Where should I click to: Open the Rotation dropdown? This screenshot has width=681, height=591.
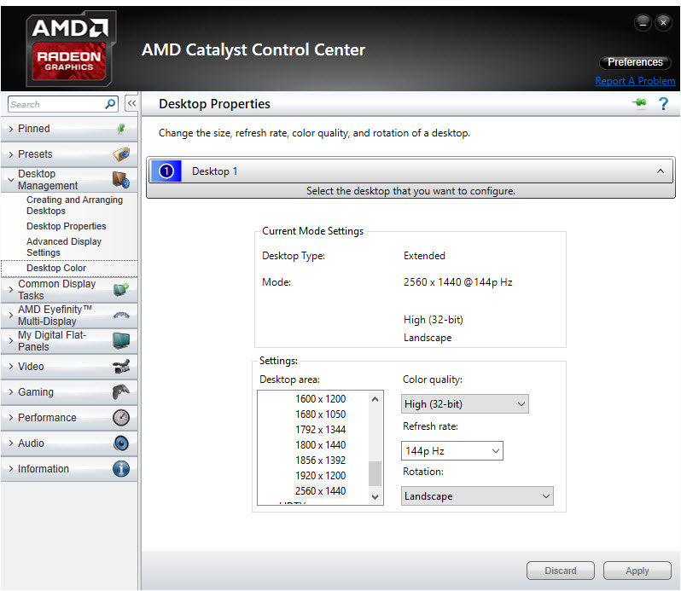[x=477, y=496]
